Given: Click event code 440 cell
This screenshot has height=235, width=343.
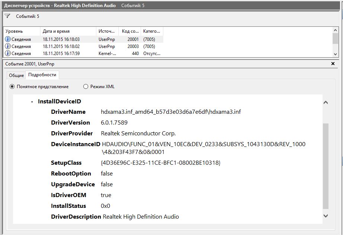Looking at the screenshot, I should tap(135, 53).
